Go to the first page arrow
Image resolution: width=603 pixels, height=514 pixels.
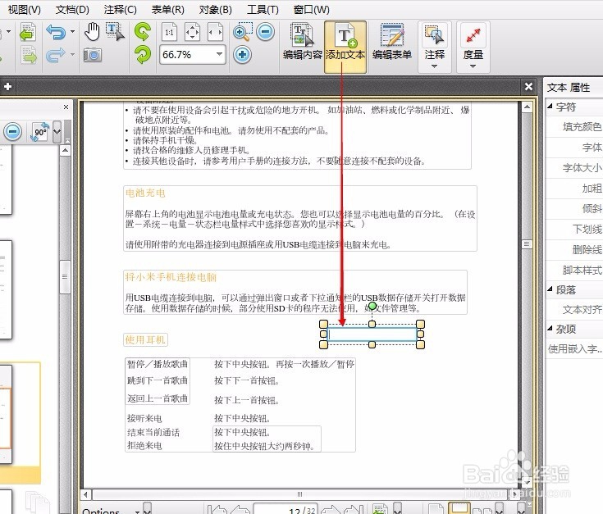(x=217, y=510)
